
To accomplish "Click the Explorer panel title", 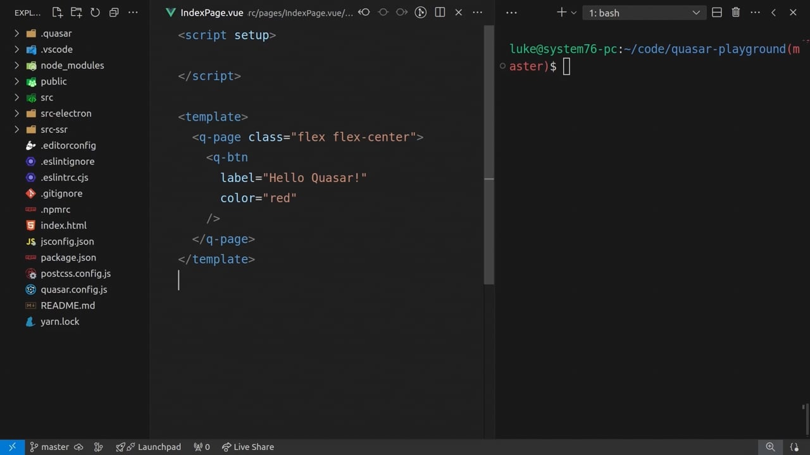I will point(27,13).
